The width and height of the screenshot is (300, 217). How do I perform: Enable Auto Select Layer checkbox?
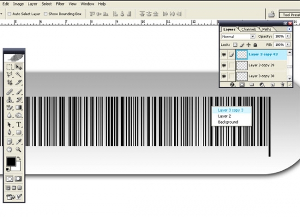coord(9,14)
